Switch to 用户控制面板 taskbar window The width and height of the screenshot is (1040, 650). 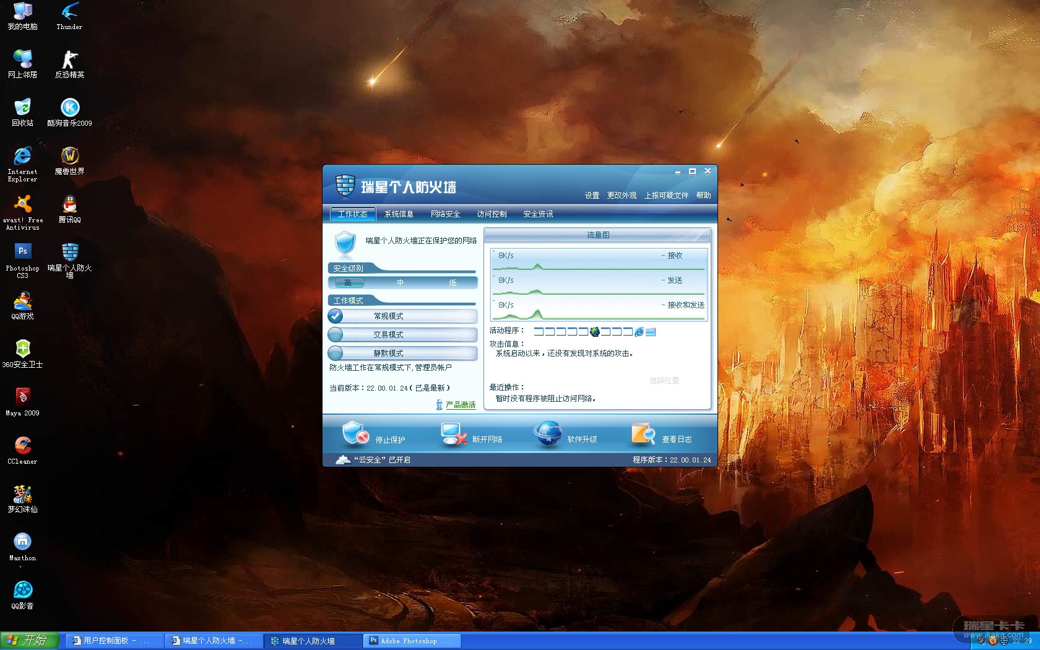(x=115, y=641)
